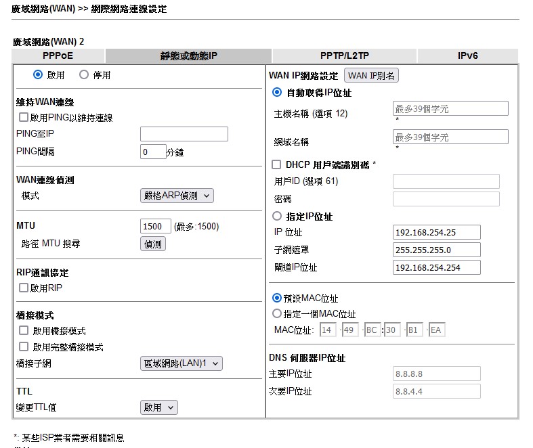Screen dimensions: 533x448
Task: Expand the 橋接子網 dropdown
Action: coord(181,363)
